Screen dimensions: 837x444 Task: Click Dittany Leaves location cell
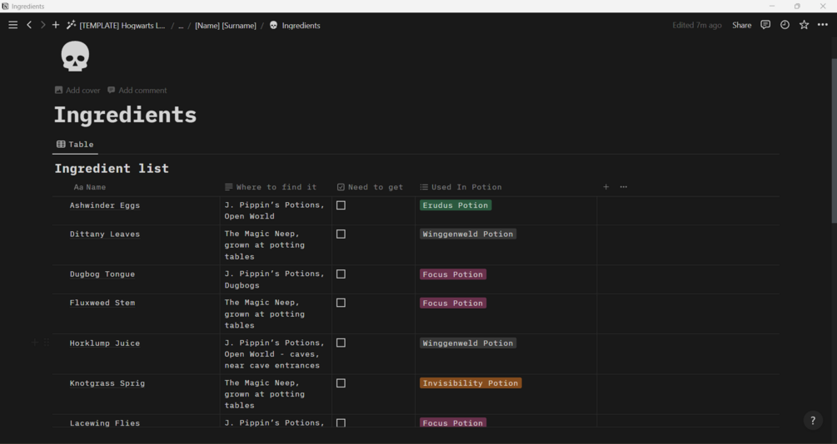point(276,245)
